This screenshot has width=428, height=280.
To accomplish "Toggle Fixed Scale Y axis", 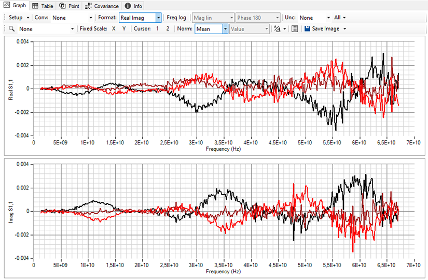I will [x=123, y=29].
